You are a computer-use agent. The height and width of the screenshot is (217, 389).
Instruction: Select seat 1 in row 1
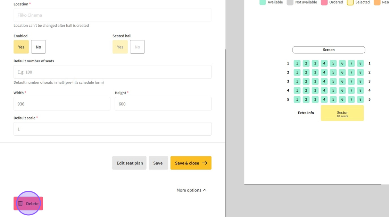point(297,63)
